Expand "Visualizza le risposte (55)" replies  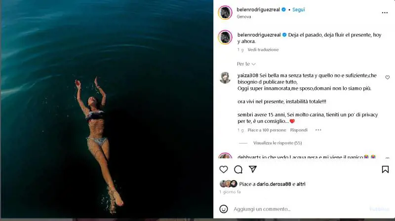(277, 143)
